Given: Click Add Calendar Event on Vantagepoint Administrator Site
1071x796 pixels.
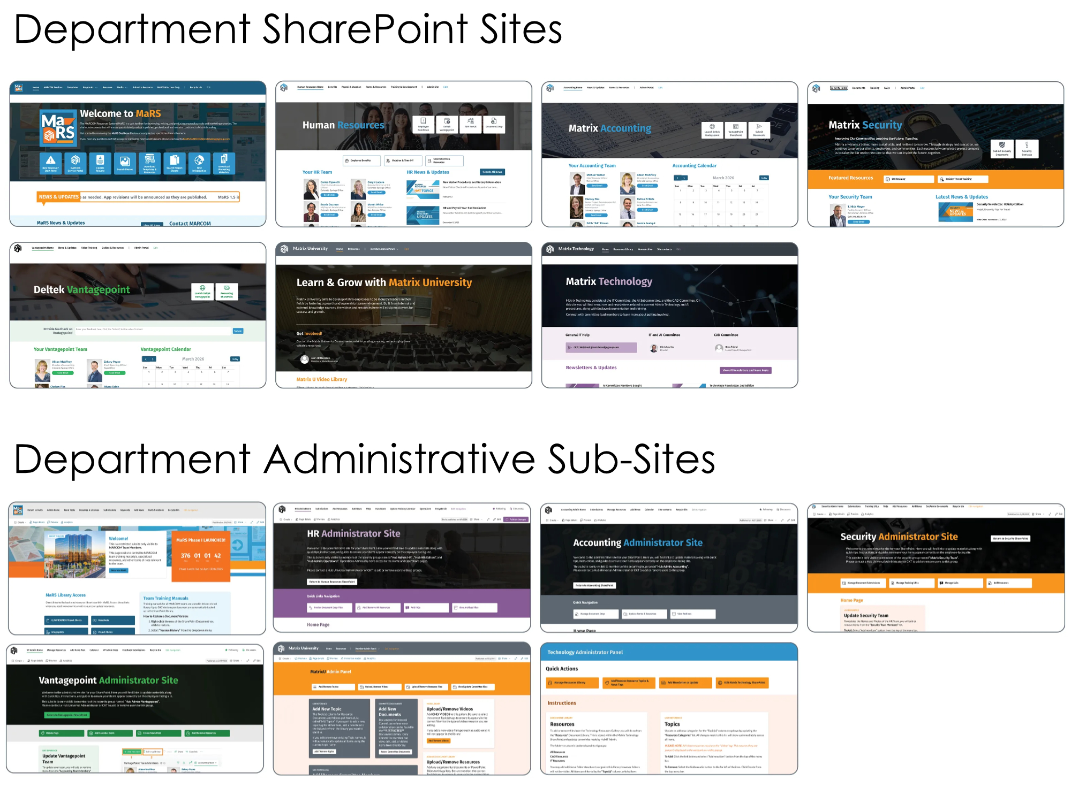Looking at the screenshot, I should 110,733.
